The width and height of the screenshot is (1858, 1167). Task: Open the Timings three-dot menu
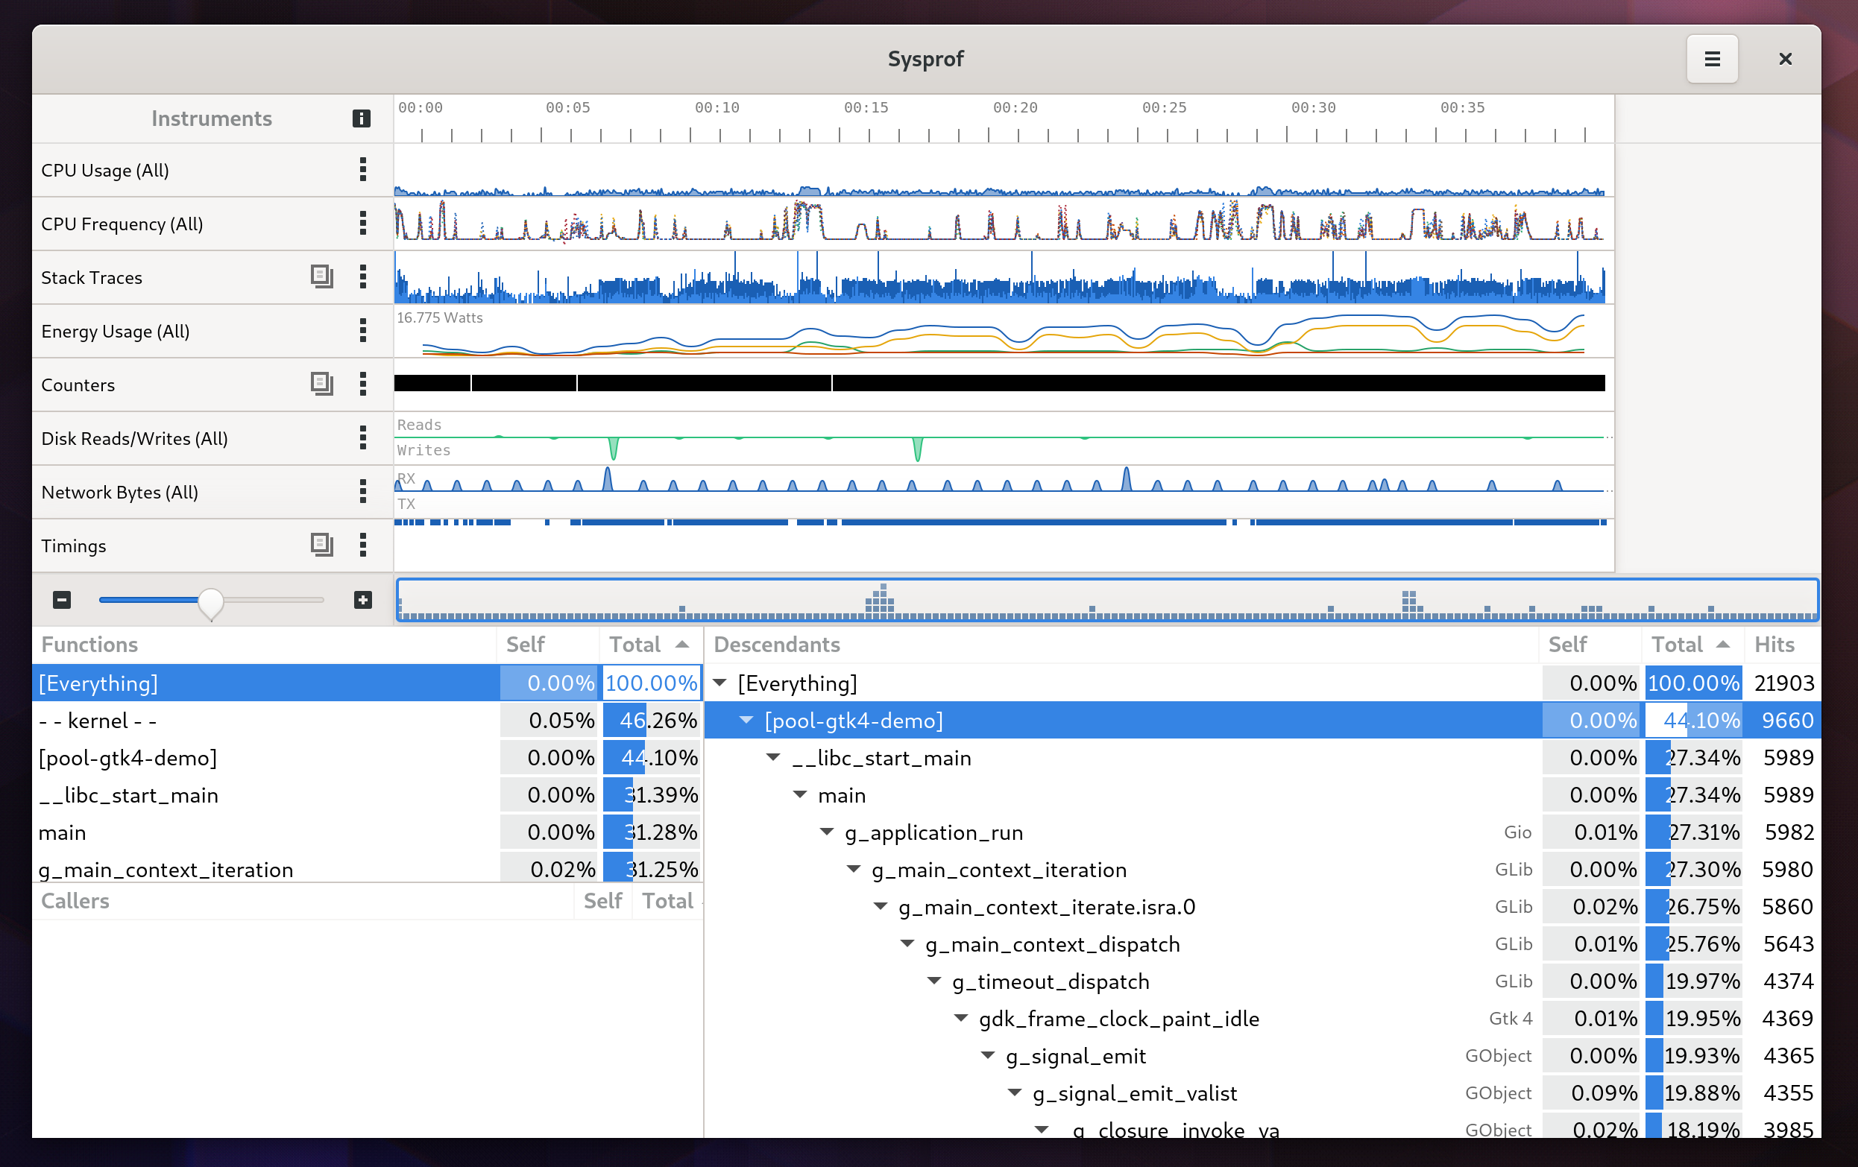coord(362,545)
